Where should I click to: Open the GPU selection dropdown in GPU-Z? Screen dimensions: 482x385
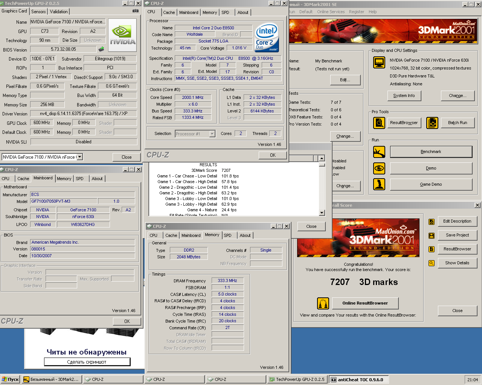tap(80, 157)
